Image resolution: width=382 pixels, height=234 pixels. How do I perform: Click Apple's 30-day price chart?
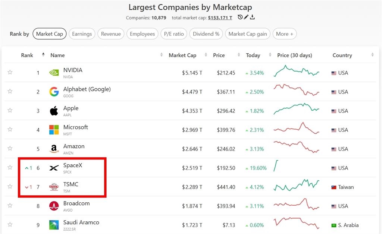tap(297, 109)
